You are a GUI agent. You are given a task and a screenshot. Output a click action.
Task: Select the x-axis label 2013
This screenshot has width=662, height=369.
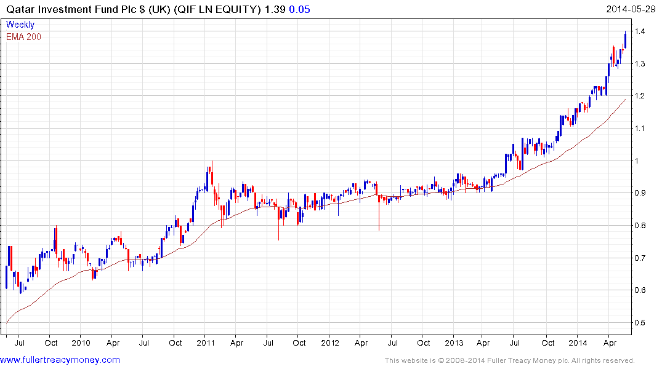point(454,343)
